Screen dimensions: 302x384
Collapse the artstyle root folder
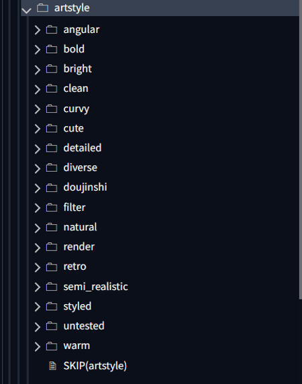[x=26, y=10]
